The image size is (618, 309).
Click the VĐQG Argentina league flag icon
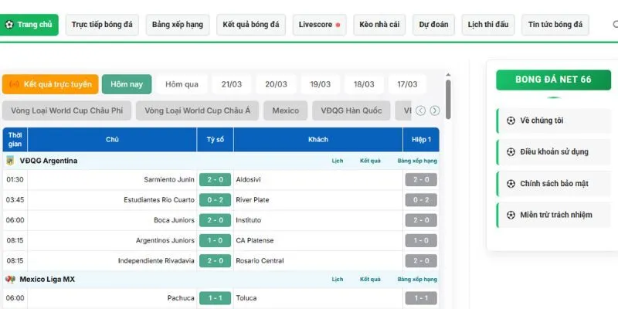tap(11, 161)
